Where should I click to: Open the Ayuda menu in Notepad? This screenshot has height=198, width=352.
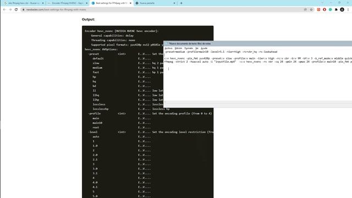tap(204, 48)
